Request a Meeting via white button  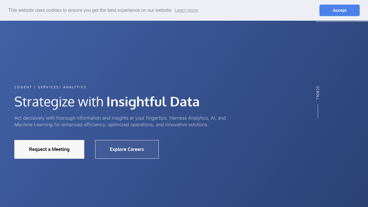click(x=49, y=149)
